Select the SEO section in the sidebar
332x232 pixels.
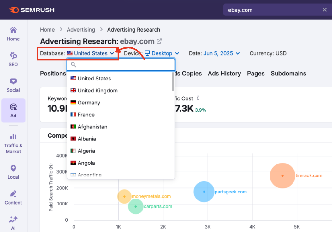(13, 59)
